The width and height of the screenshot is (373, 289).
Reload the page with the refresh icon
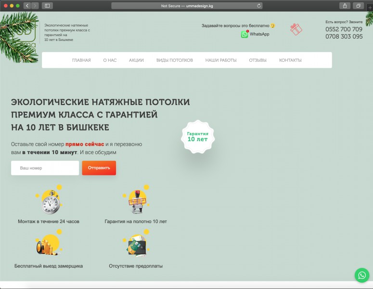tap(259, 6)
